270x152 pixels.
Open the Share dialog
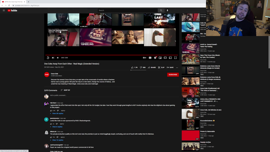coord(152,68)
